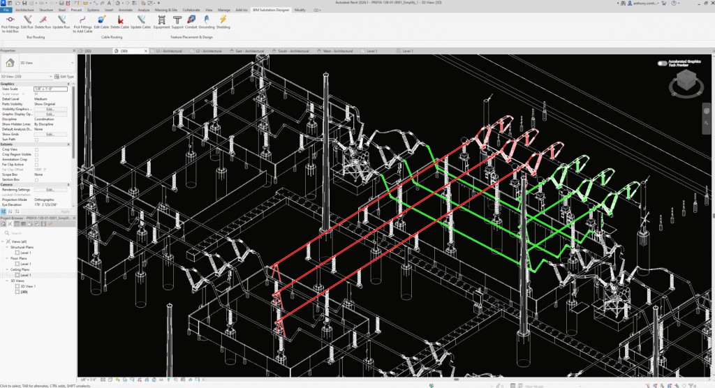715x388 pixels.
Task: Switch to the South - Architectural view tab
Action: [x=292, y=51]
